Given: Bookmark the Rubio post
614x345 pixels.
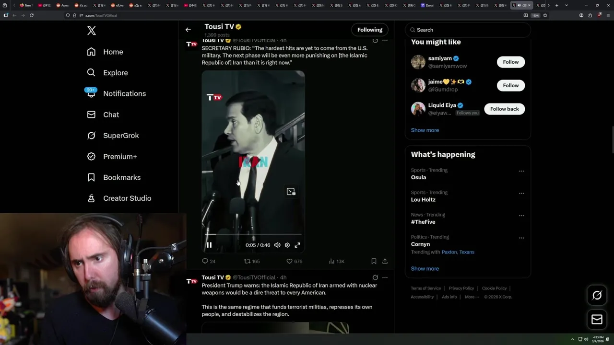Looking at the screenshot, I should pyautogui.click(x=374, y=261).
